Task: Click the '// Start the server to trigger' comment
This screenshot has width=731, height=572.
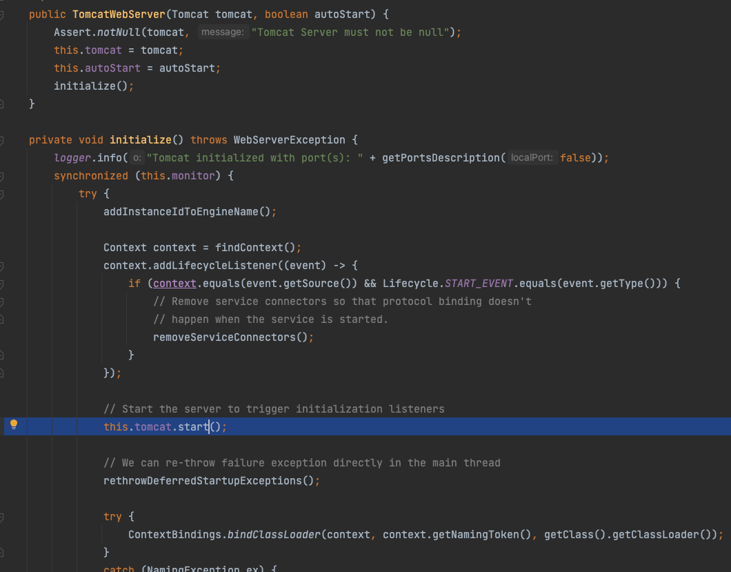Action: (x=274, y=409)
